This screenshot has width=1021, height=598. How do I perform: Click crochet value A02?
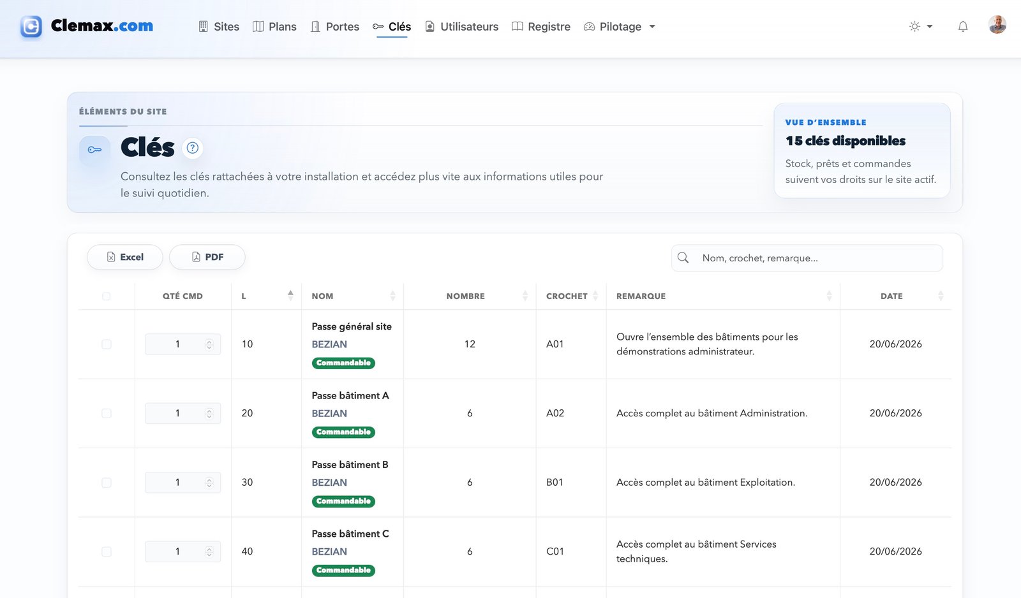point(555,413)
